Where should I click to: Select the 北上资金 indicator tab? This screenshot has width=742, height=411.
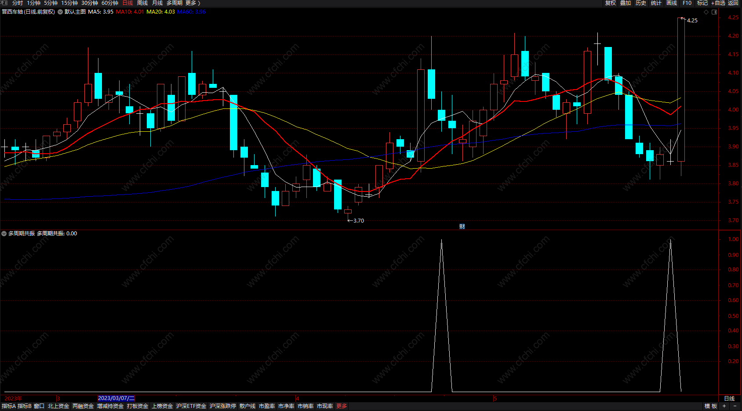click(58, 406)
